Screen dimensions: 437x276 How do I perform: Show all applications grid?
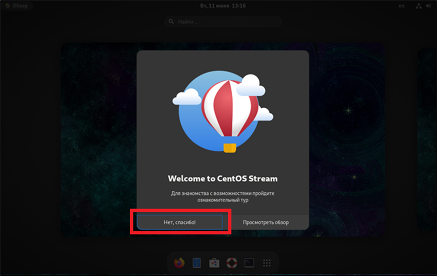click(x=267, y=263)
